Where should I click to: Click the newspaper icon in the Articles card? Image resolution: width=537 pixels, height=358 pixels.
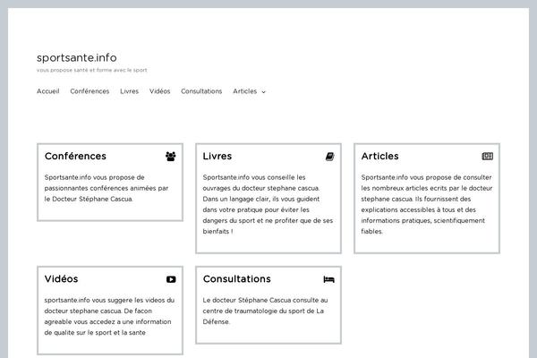[x=488, y=157]
